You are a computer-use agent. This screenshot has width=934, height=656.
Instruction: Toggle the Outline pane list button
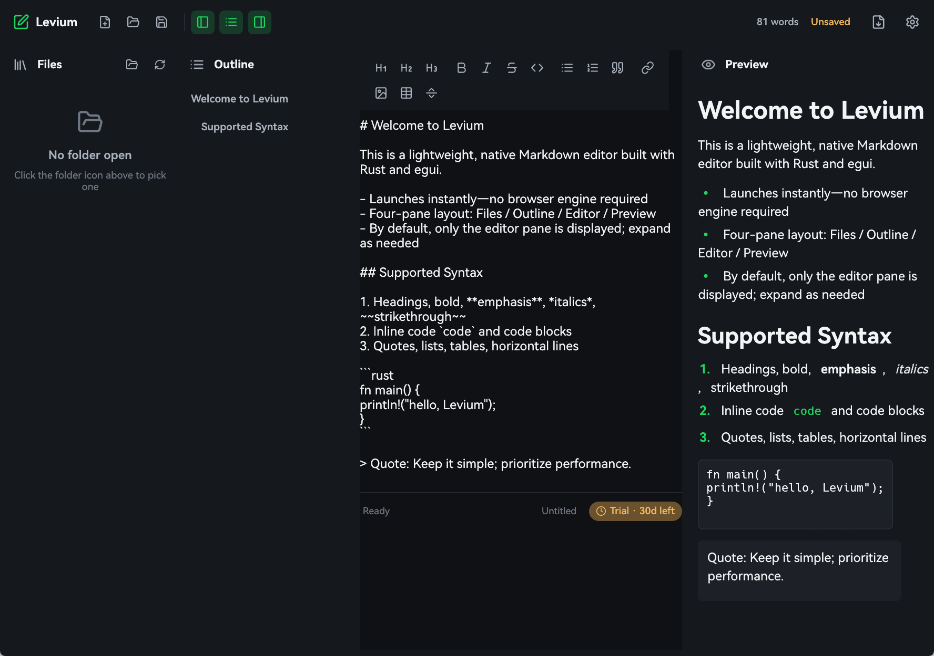point(231,22)
